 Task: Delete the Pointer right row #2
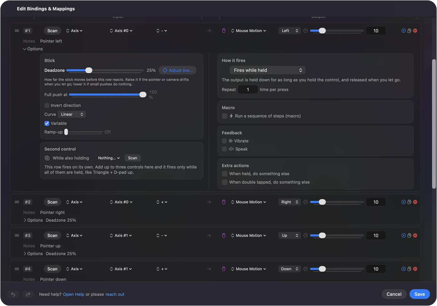coord(415,202)
